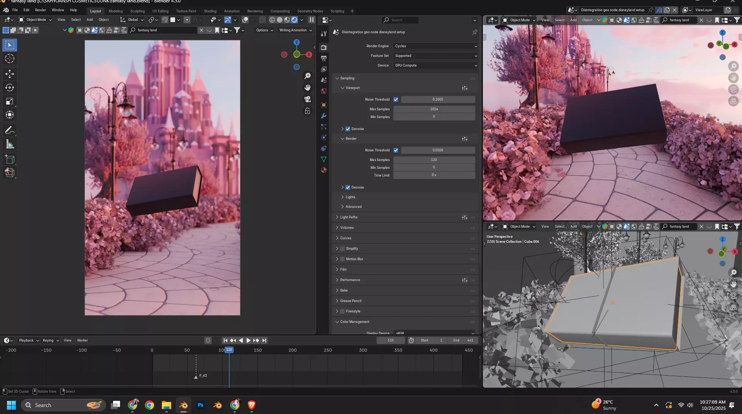Activate the Move tool
This screenshot has height=414, width=742.
[10, 74]
